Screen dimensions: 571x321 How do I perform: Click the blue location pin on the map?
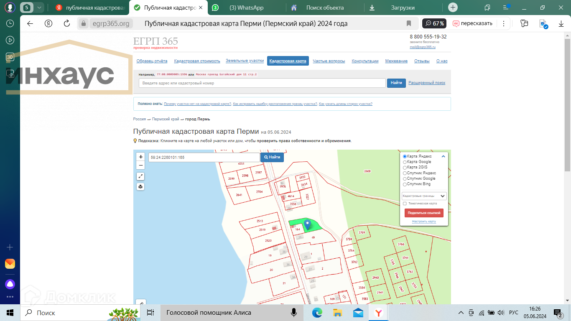[x=307, y=225]
